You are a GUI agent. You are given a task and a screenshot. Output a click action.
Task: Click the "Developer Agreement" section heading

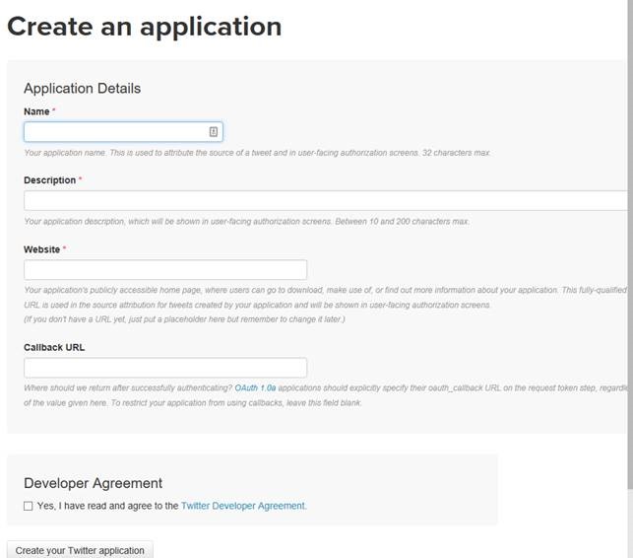point(93,483)
